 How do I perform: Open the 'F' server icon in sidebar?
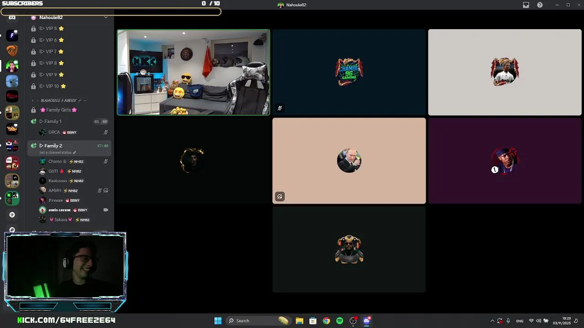(12, 35)
